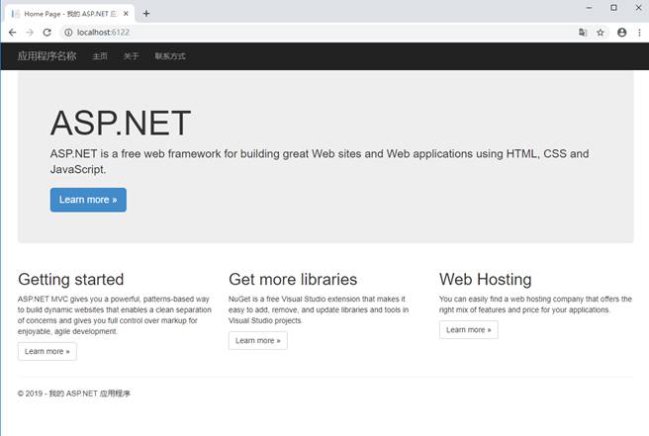Viewport: 649px width, 436px height.
Task: Open the 主页 nav item
Action: coord(100,56)
